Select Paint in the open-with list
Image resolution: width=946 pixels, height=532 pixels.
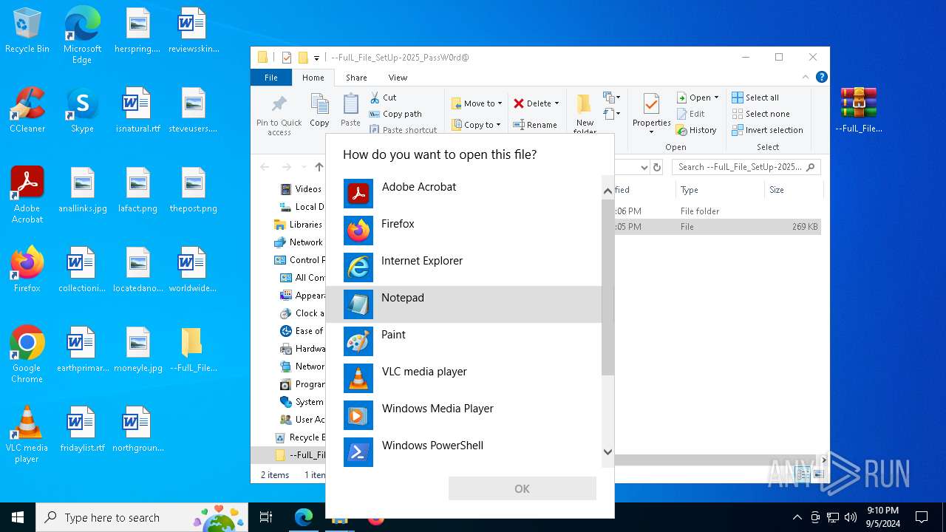point(463,341)
